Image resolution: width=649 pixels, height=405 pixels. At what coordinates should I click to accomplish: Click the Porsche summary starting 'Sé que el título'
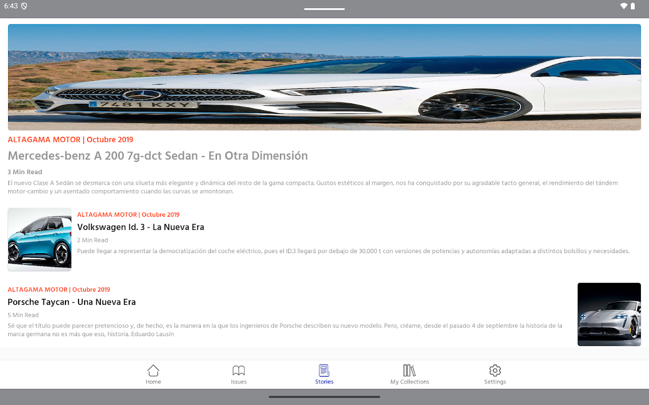point(285,330)
